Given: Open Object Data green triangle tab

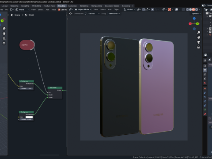Looking at the screenshot, I should point(205,110).
